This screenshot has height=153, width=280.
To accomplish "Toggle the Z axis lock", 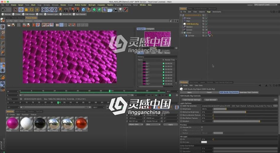I will (54, 10).
